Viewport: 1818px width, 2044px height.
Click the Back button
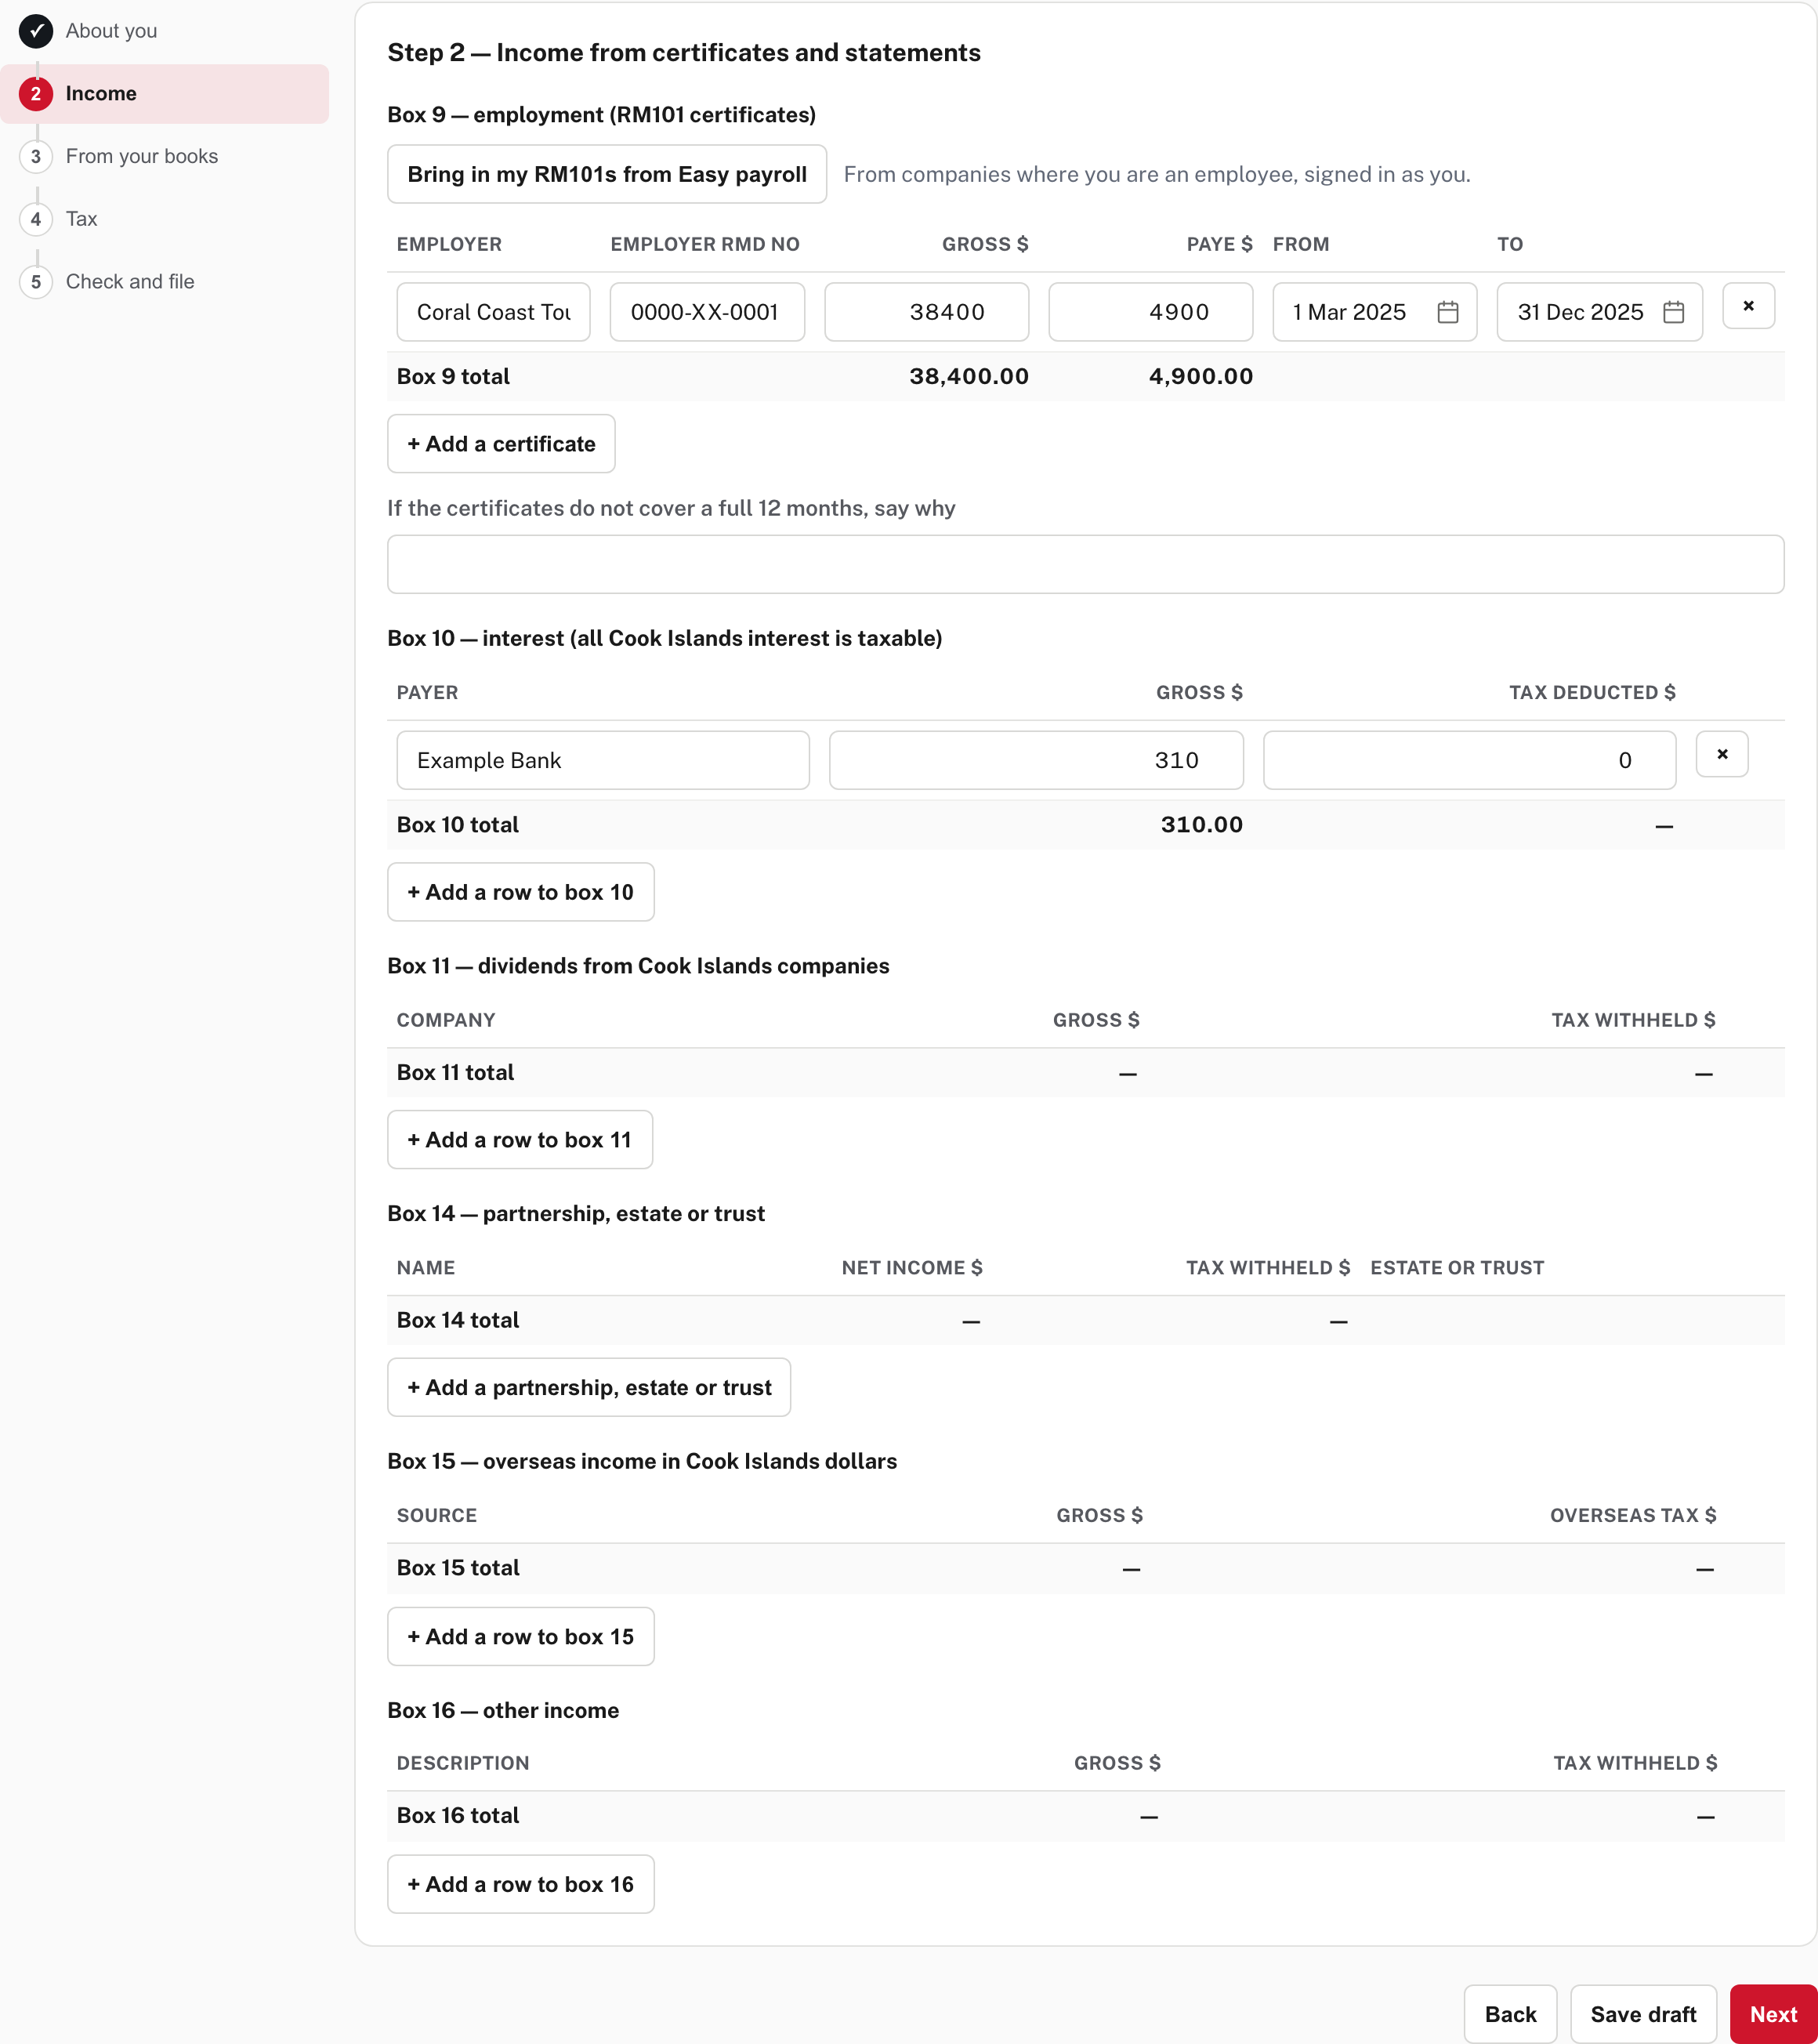(x=1510, y=2014)
